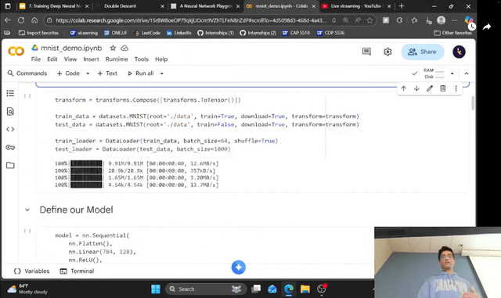The height and width of the screenshot is (298, 501).
Task: Click the notebook title mnist_demo.ipynb
Action: (71, 48)
